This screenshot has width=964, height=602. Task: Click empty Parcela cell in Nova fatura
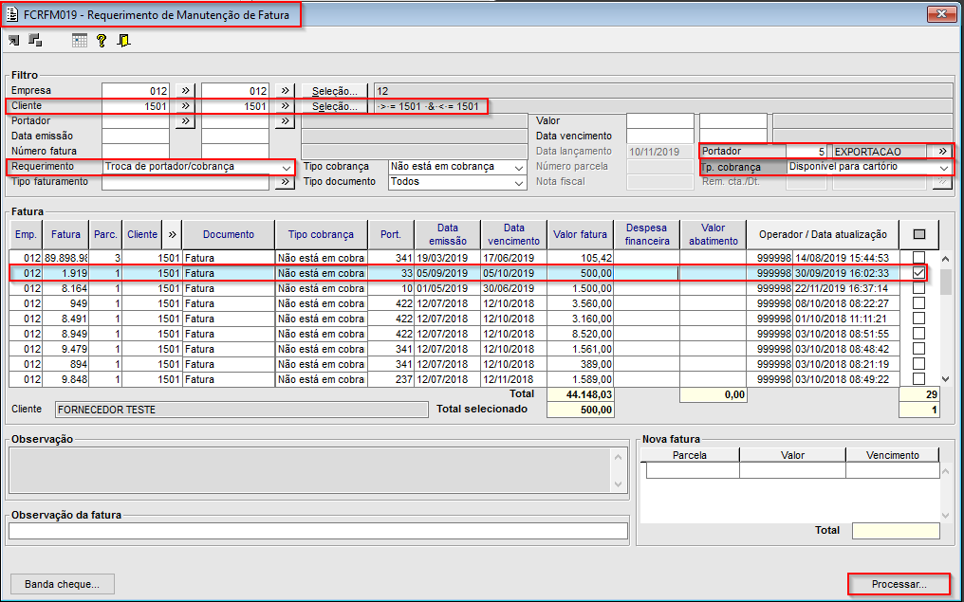693,470
